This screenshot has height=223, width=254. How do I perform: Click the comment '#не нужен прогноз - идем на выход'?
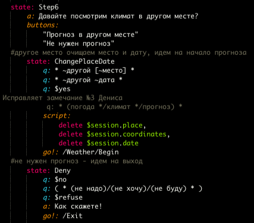(77, 162)
